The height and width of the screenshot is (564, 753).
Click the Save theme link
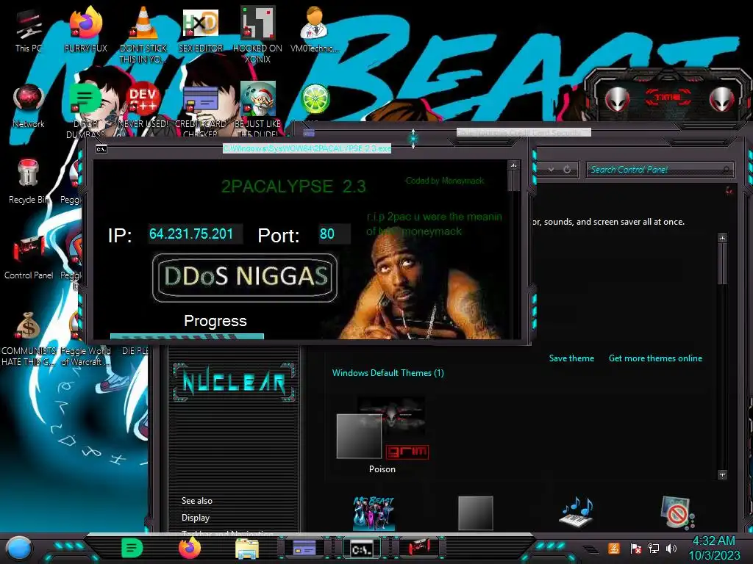point(571,358)
